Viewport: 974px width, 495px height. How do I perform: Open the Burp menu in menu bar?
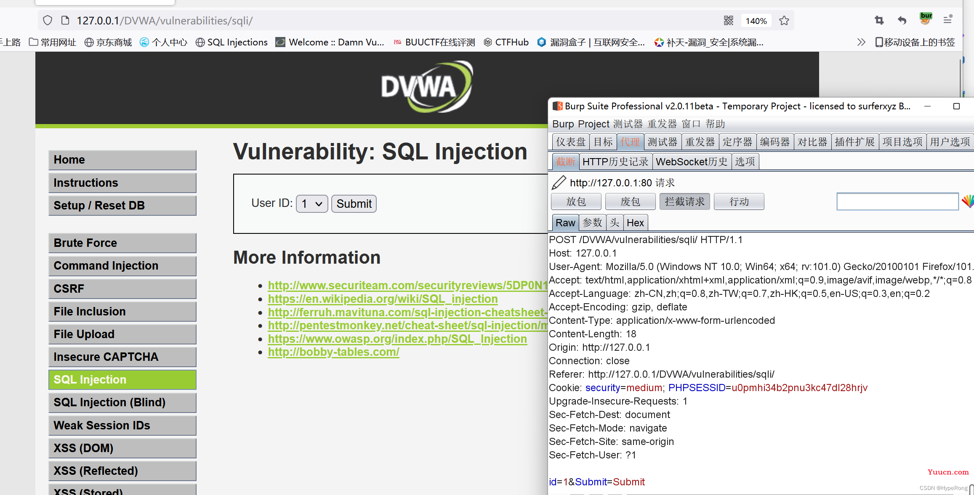coord(563,124)
